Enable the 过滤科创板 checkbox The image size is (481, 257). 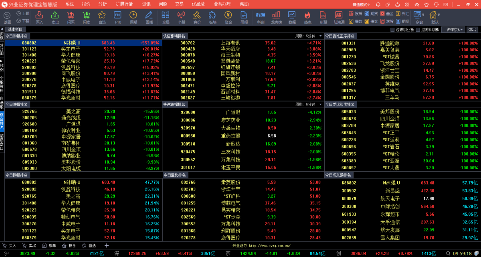tap(418, 30)
